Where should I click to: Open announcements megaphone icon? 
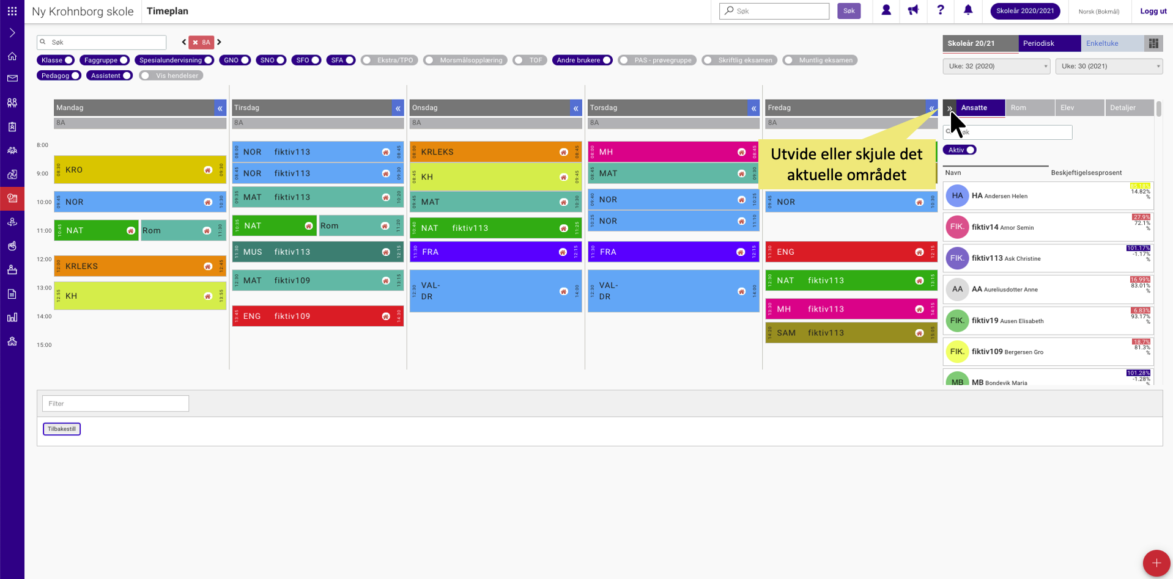pos(913,10)
